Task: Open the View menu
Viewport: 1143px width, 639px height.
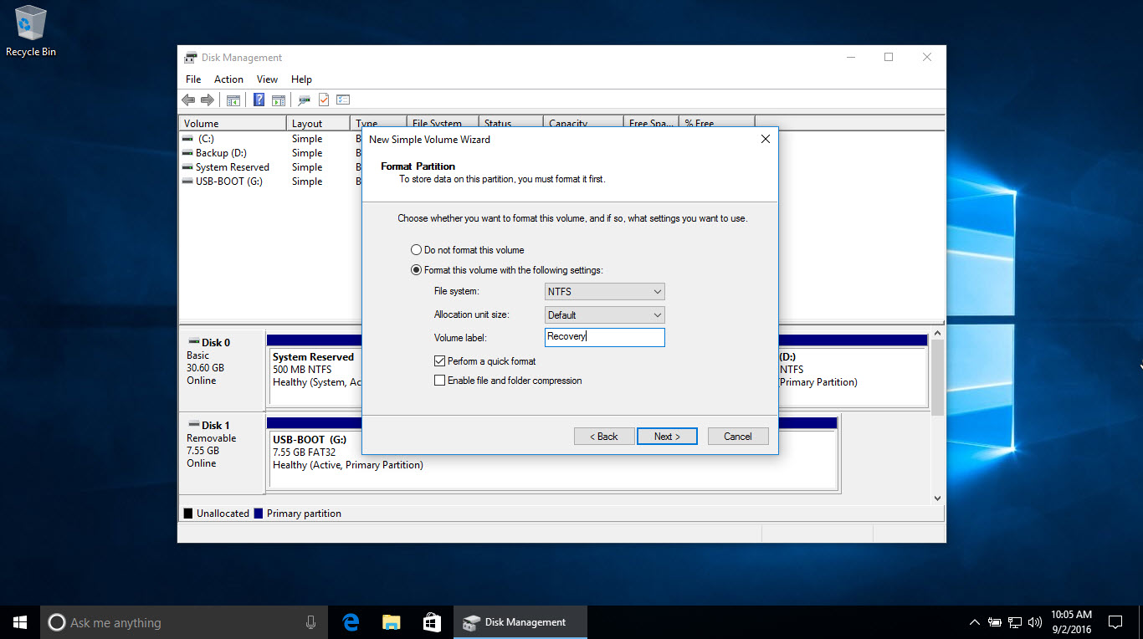Action: (x=267, y=79)
